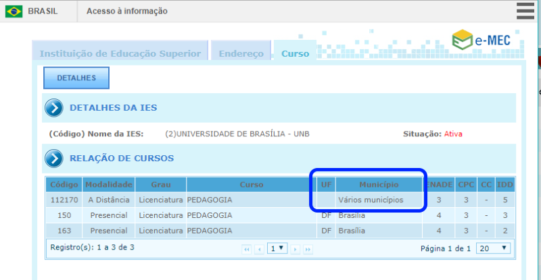Viewport: 541px width, 280px height.
Task: Click IDD value 2 in row 163
Action: tap(505, 231)
